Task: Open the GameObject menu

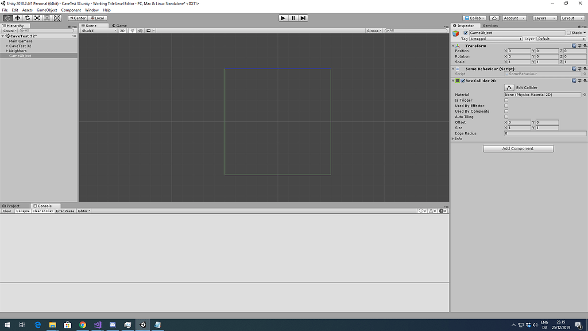Action: tap(46, 10)
